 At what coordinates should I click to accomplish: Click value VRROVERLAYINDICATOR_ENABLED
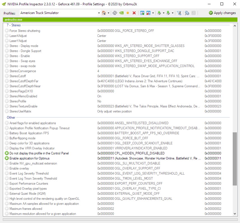point(141,148)
